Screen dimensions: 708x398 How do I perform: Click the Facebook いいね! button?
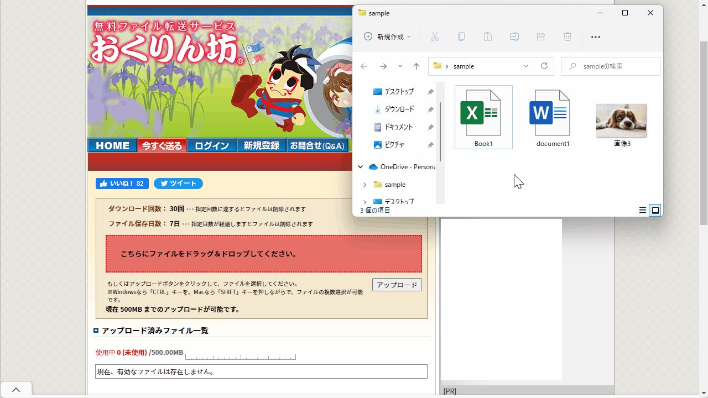(x=122, y=184)
